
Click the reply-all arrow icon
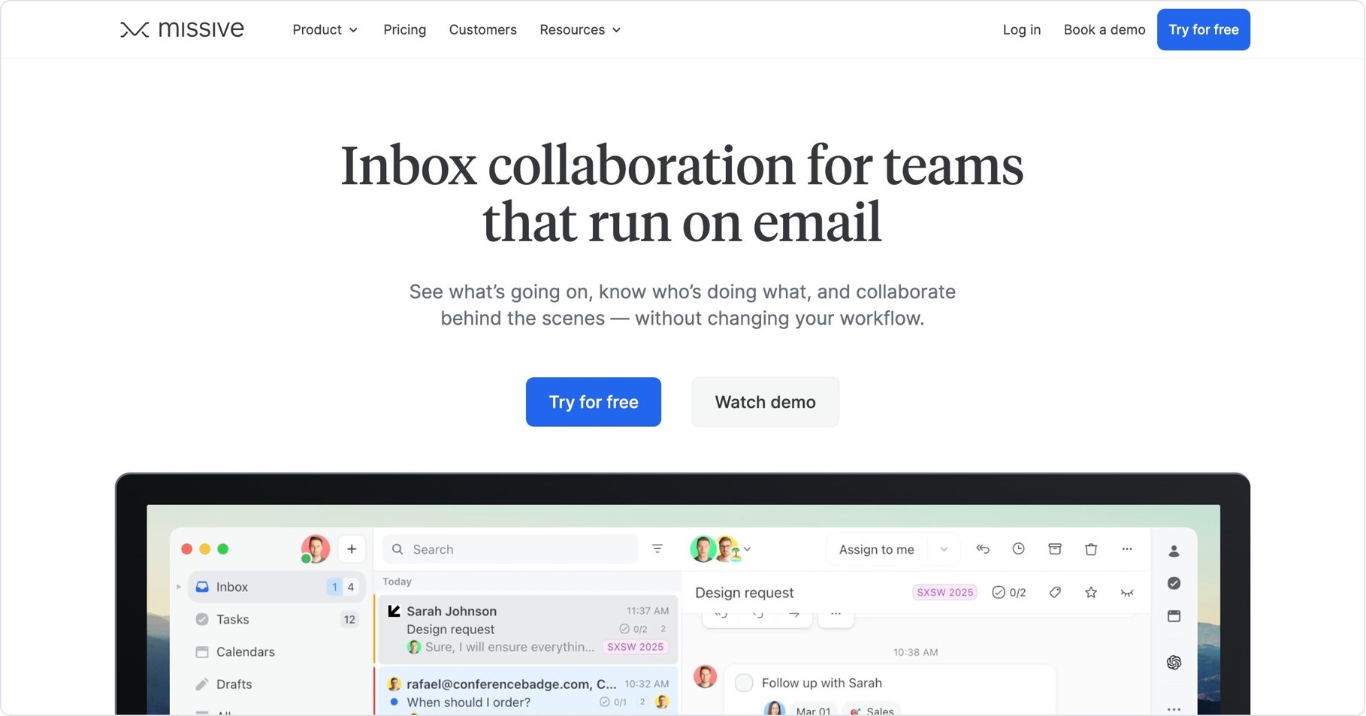coord(983,549)
